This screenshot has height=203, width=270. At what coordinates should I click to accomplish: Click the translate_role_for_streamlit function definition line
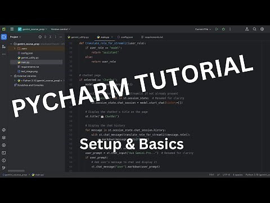click(x=112, y=43)
